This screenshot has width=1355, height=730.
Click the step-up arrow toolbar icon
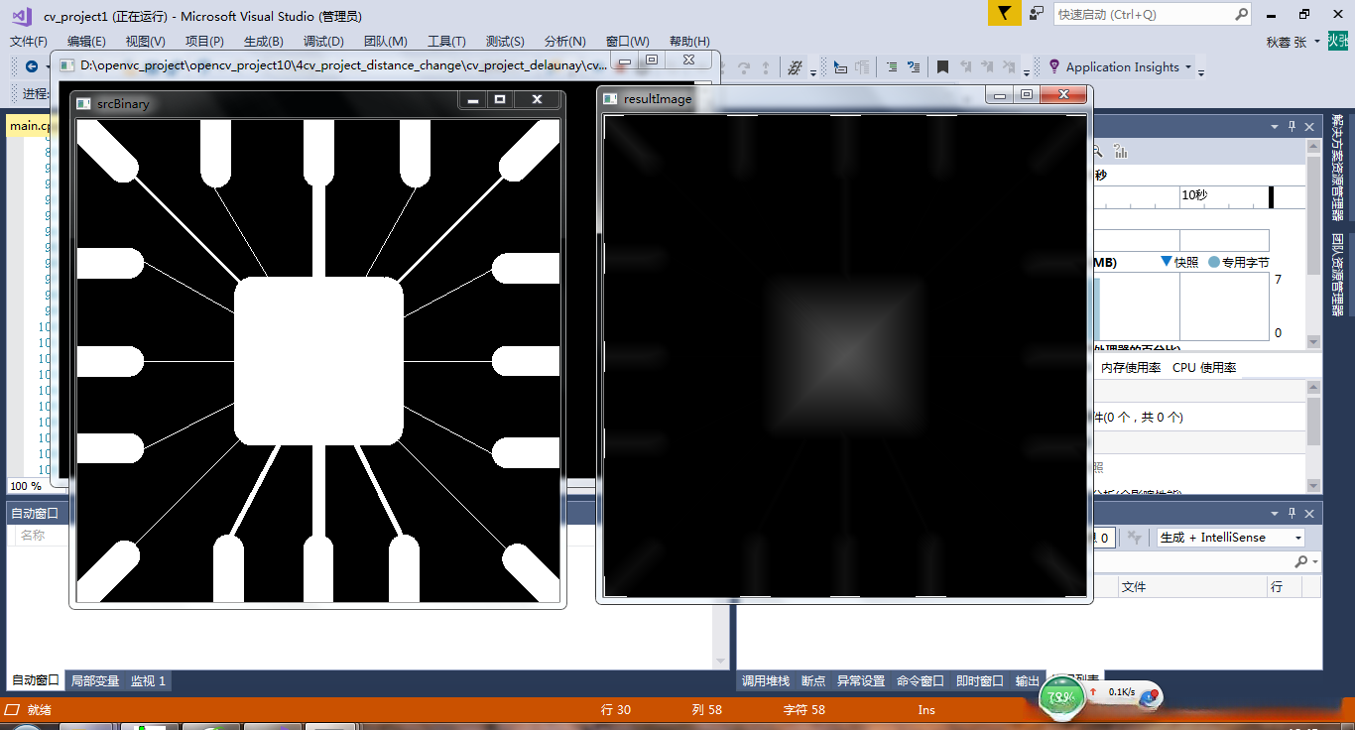pyautogui.click(x=765, y=67)
